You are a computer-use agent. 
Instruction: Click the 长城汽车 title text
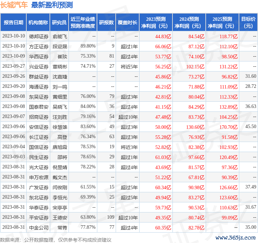14,5
